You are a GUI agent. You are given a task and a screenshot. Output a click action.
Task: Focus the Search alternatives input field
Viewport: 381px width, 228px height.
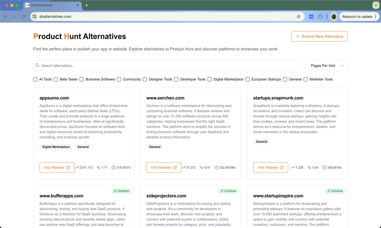coord(169,66)
